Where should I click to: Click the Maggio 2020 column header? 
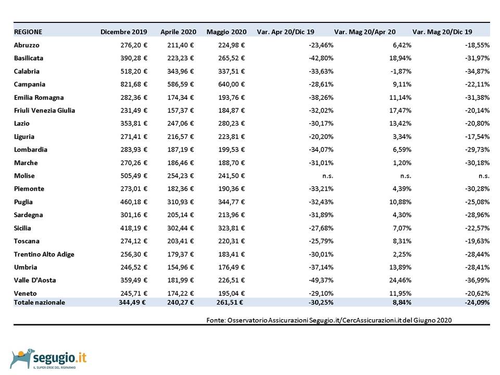226,31
